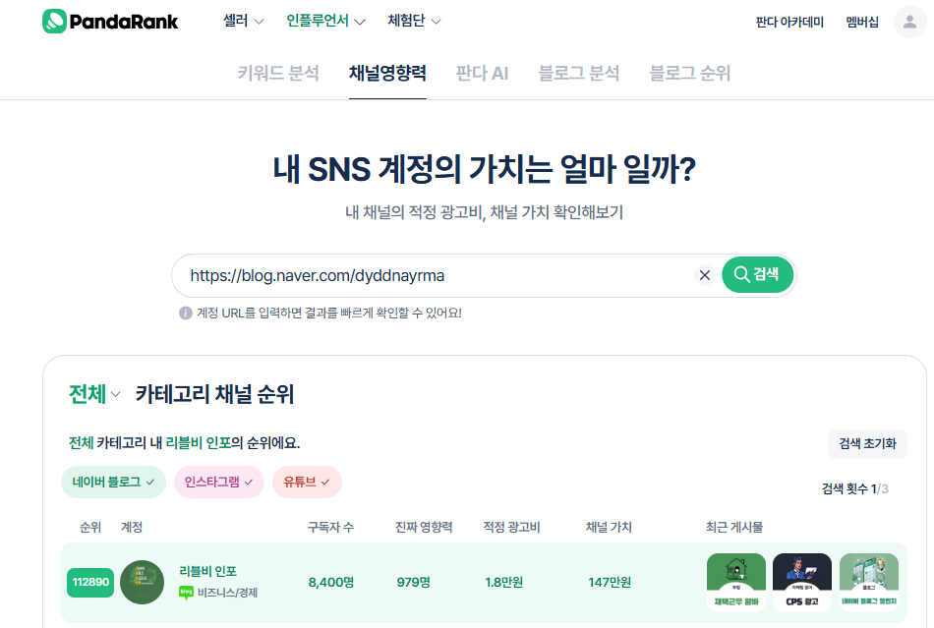The height and width of the screenshot is (628, 934).
Task: Clear the URL field using the X icon
Action: click(705, 275)
